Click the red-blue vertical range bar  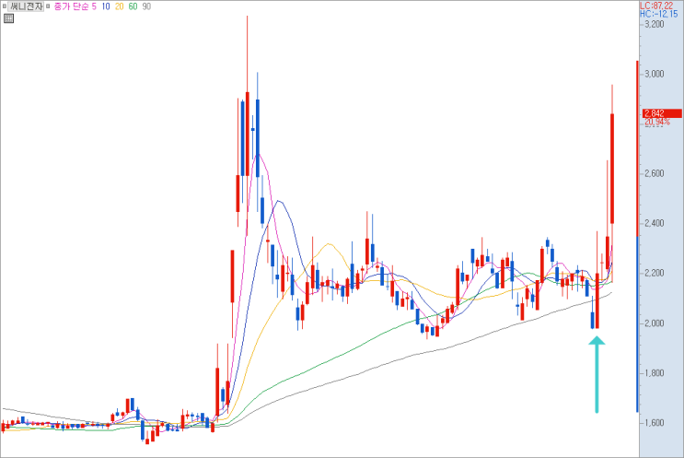pyautogui.click(x=637, y=236)
